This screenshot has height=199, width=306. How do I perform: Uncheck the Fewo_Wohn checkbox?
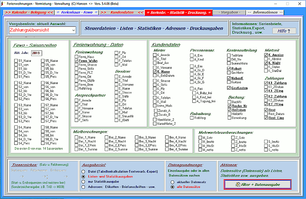pyautogui.click(x=76, y=61)
